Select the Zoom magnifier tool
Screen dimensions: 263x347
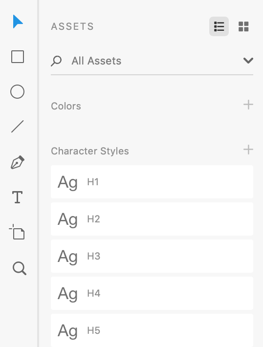pos(19,268)
